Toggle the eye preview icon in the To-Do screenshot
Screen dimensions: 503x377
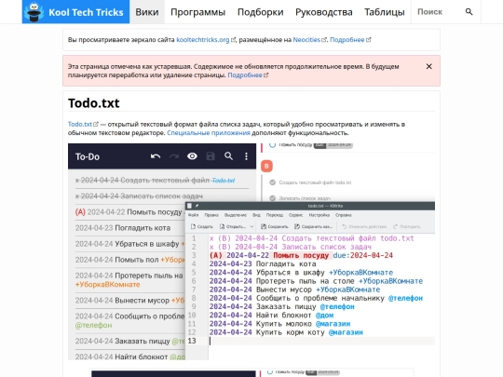[x=192, y=156]
